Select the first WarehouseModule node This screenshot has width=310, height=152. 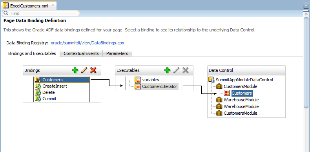tap(241, 100)
